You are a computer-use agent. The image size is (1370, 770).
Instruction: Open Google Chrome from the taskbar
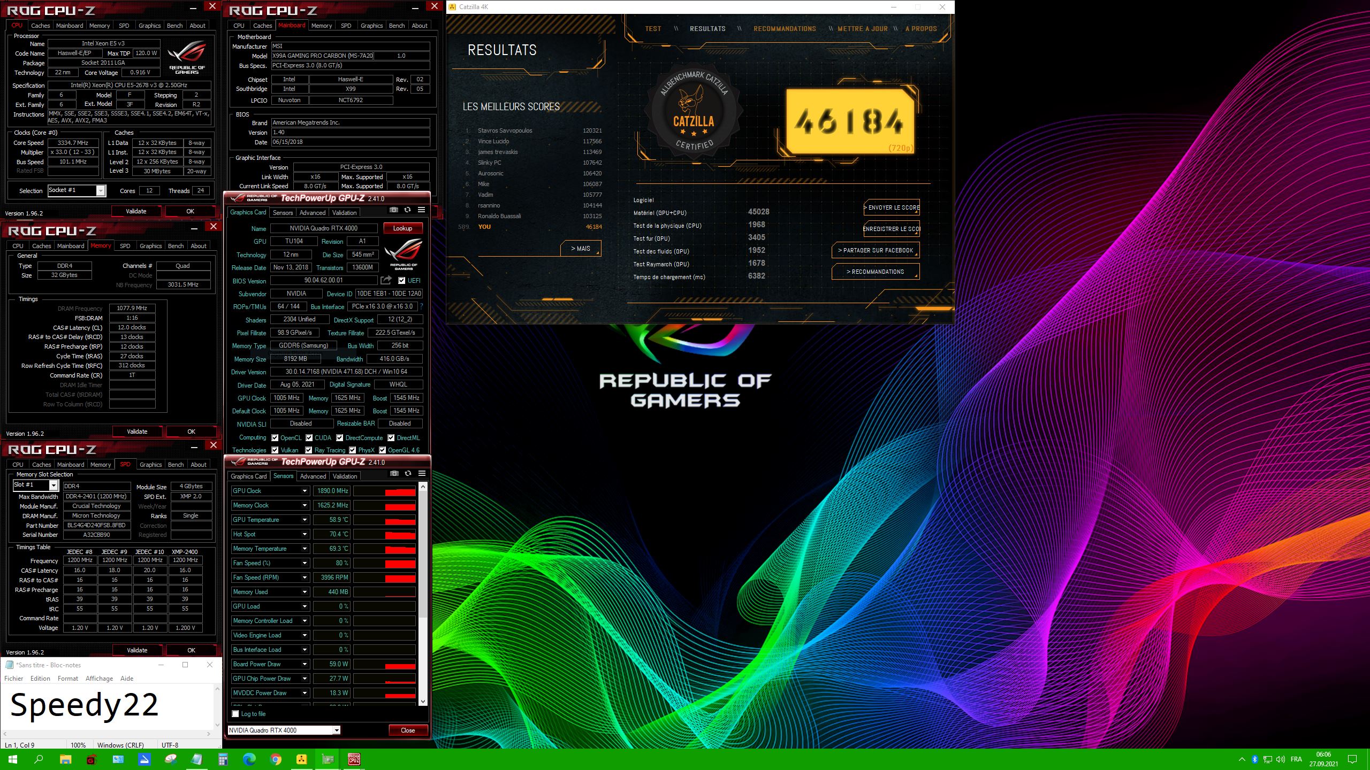[x=276, y=759]
